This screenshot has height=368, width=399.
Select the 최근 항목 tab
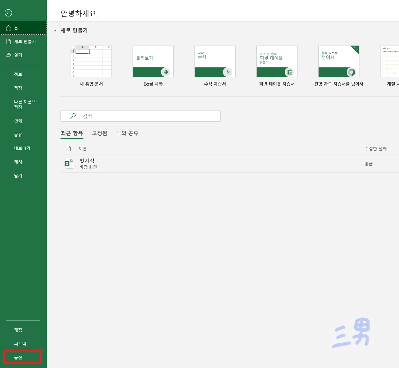tap(72, 133)
